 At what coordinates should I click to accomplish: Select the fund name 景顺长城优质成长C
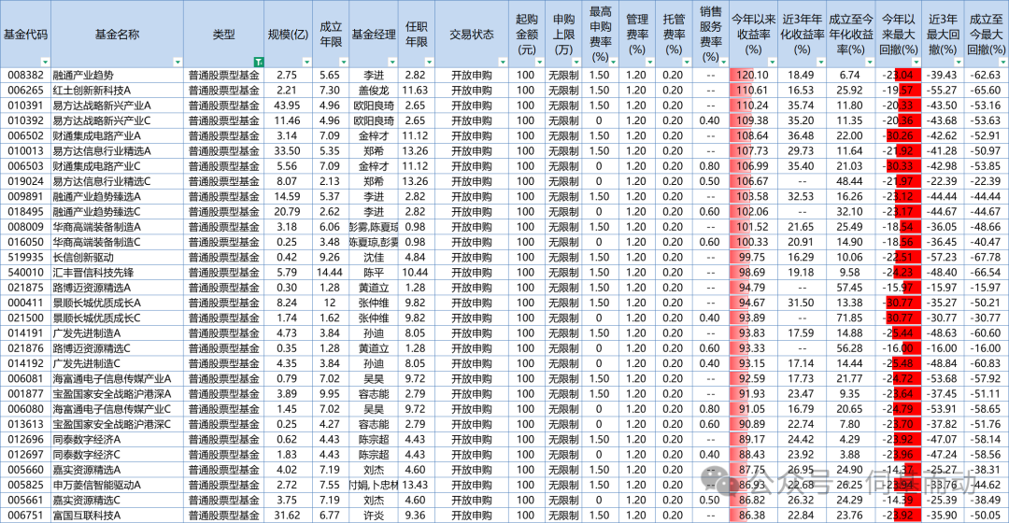(96, 318)
